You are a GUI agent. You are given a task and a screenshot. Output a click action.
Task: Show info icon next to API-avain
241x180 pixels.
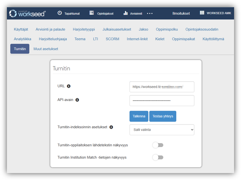pos(77,100)
